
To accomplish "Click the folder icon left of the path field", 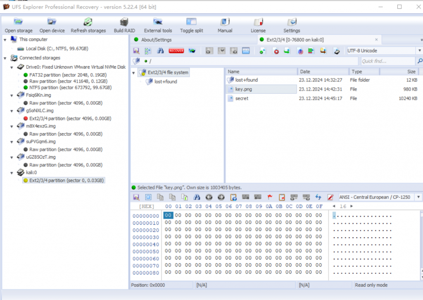I will point(136,61).
